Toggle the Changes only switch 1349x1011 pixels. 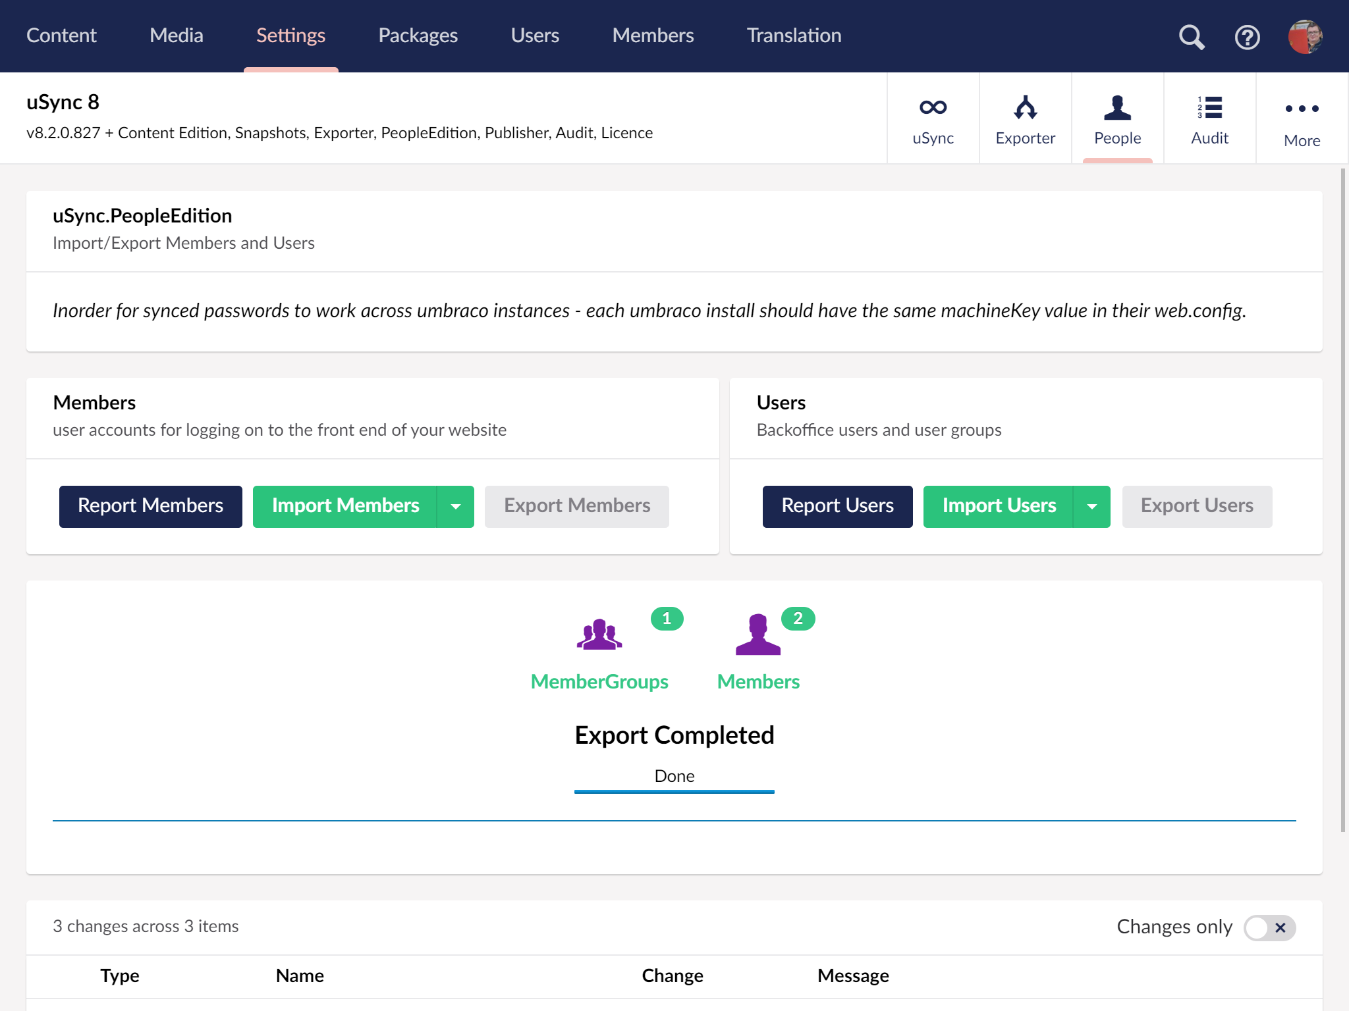point(1269,927)
